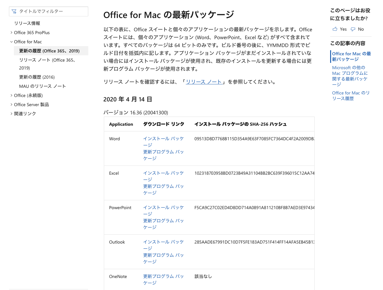Collapse the Office for Mac chevron
This screenshot has width=383, height=290.
coord(11,42)
